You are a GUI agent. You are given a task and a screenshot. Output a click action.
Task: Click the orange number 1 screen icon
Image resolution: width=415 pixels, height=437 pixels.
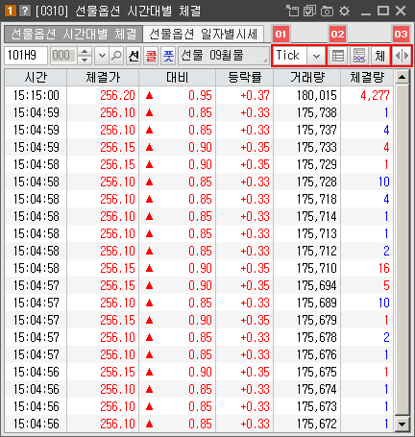tap(10, 11)
